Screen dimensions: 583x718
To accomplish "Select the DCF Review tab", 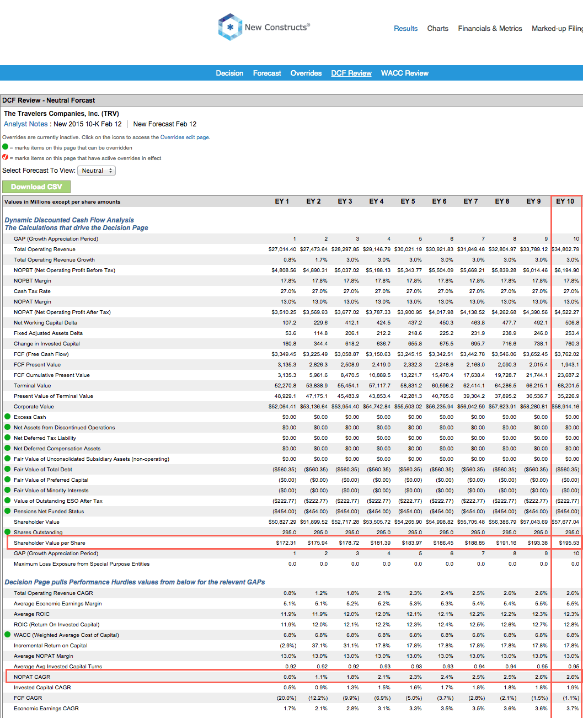I will pos(351,73).
